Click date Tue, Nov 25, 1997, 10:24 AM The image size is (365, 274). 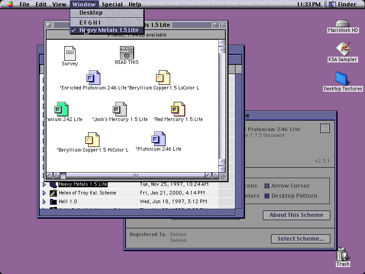tap(174, 184)
